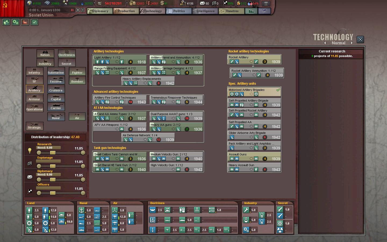Click the right arrow beside Normal difficulty
This screenshot has height=242, width=387.
352,43
